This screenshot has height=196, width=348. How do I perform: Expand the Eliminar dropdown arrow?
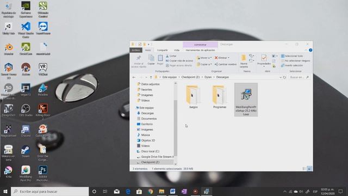(228, 58)
